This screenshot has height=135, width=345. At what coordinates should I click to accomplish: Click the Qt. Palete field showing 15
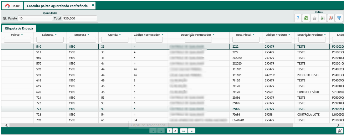(x=35, y=19)
